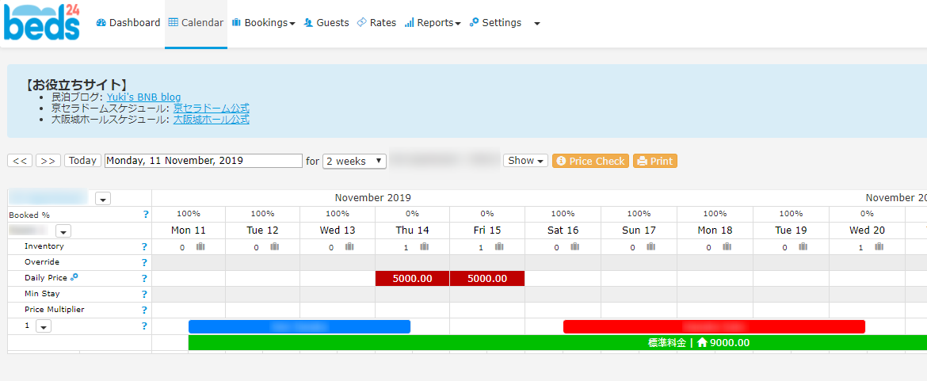The height and width of the screenshot is (381, 927).
Task: Open the 大阪城ホール公式 link
Action: [x=211, y=120]
